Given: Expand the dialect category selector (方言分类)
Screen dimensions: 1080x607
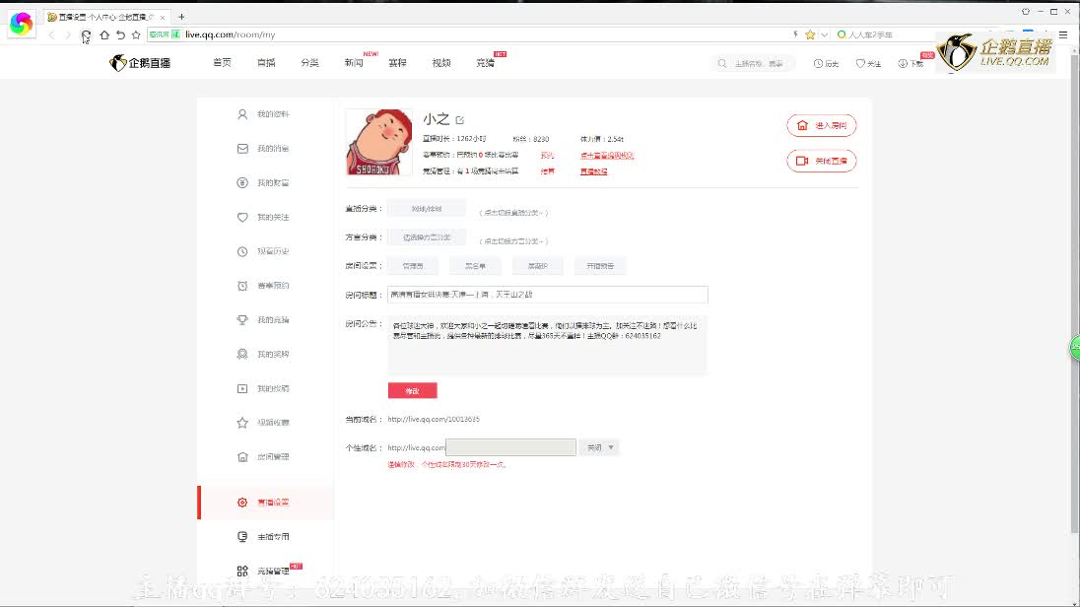Looking at the screenshot, I should [426, 237].
